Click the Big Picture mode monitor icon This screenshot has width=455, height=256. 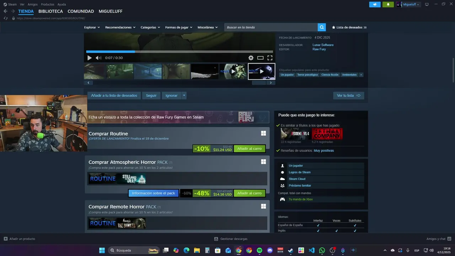[x=427, y=4]
